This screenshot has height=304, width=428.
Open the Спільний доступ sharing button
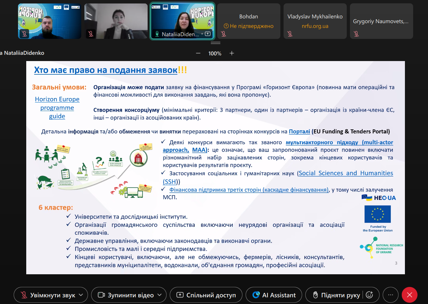click(206, 295)
